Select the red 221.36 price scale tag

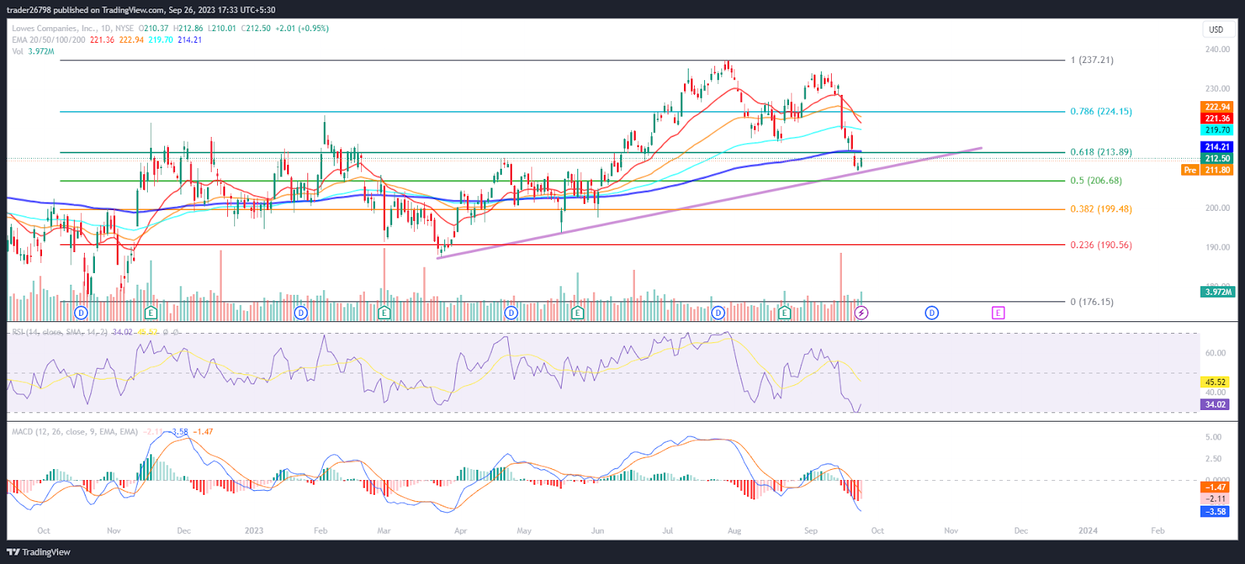[x=1217, y=119]
